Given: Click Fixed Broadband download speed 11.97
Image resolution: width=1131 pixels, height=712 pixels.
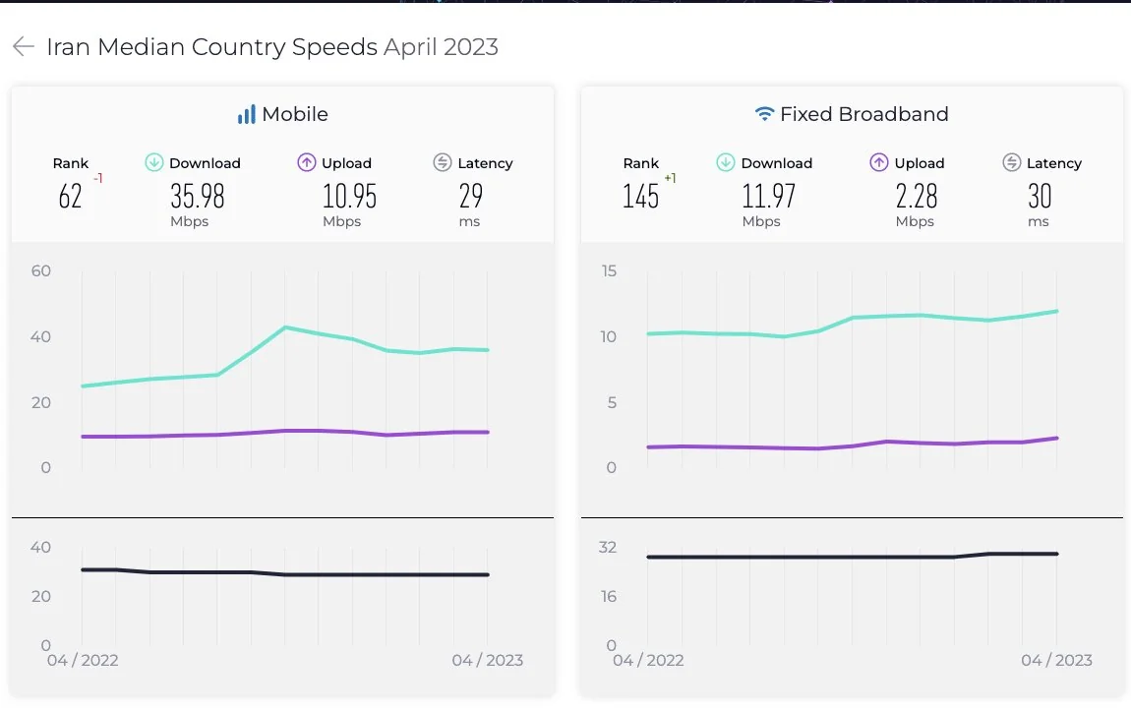Looking at the screenshot, I should click(x=769, y=197).
